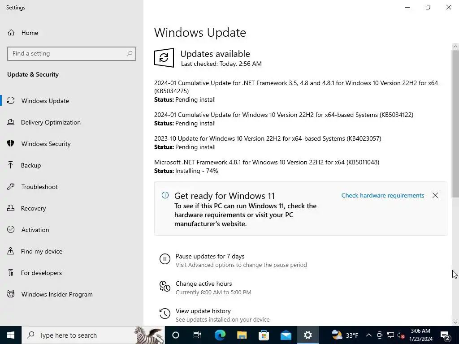
Task: Open Cortana circle in taskbar
Action: click(176, 335)
